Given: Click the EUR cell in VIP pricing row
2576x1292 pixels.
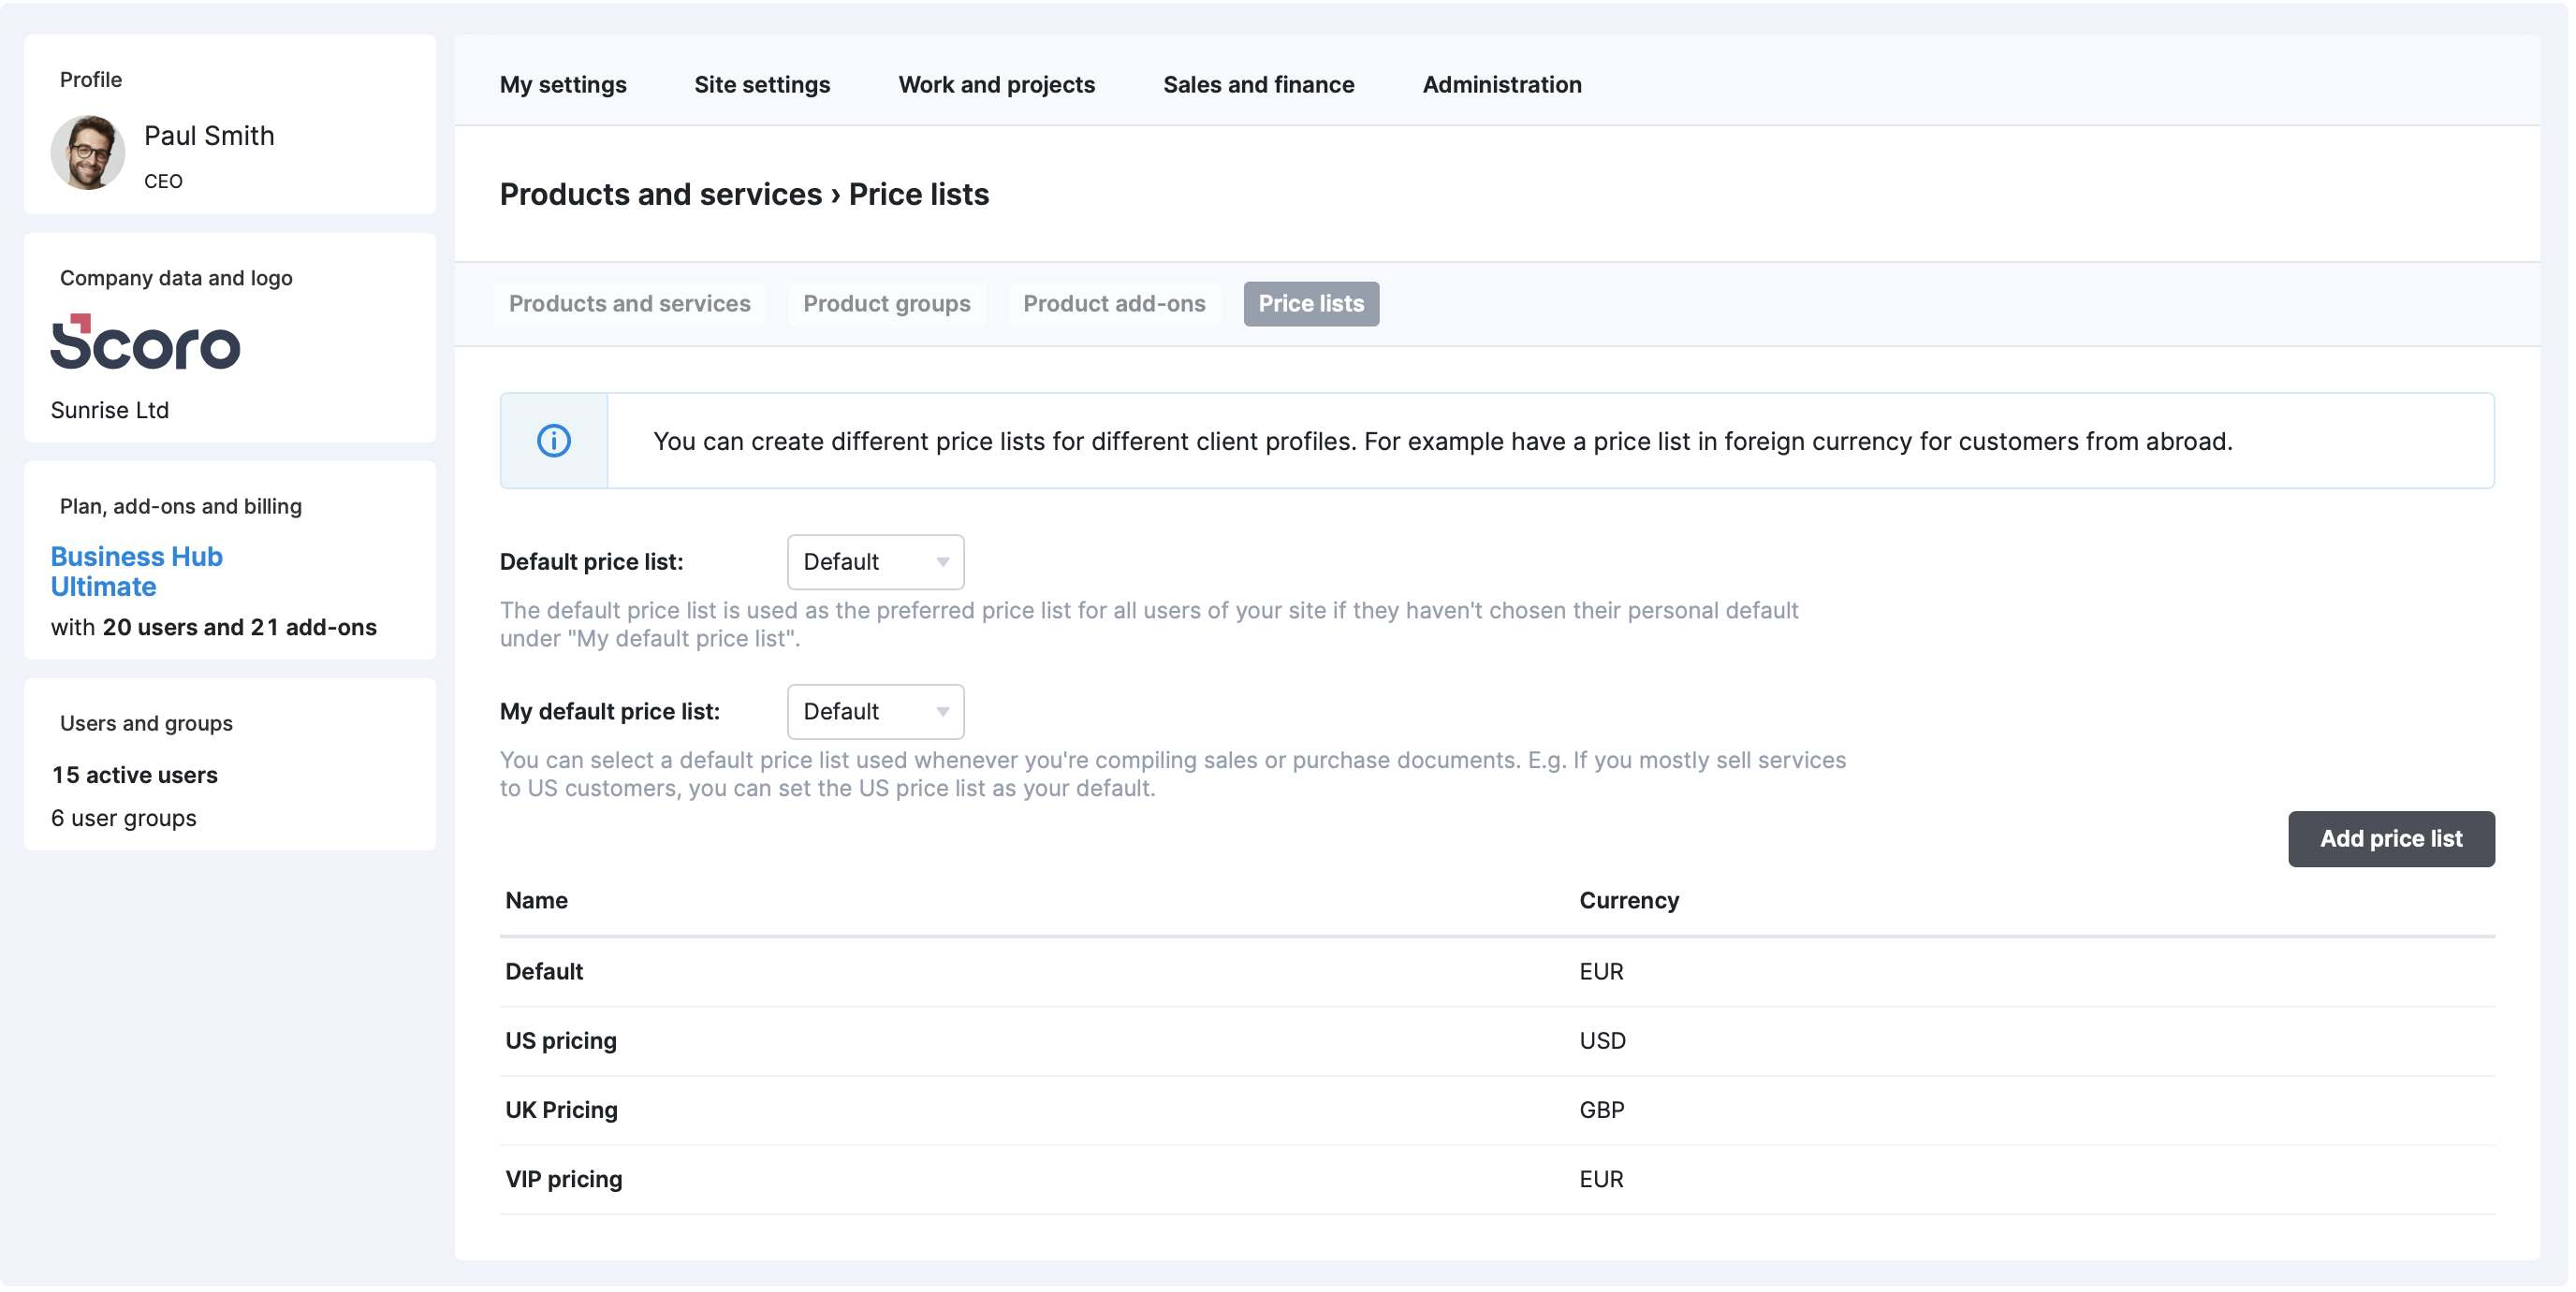Looking at the screenshot, I should point(1601,1179).
